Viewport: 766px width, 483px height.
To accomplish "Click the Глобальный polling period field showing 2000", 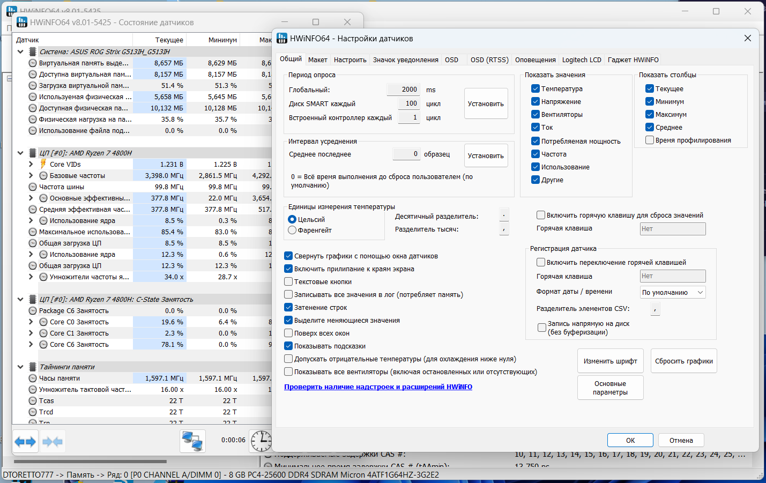I will 404,90.
